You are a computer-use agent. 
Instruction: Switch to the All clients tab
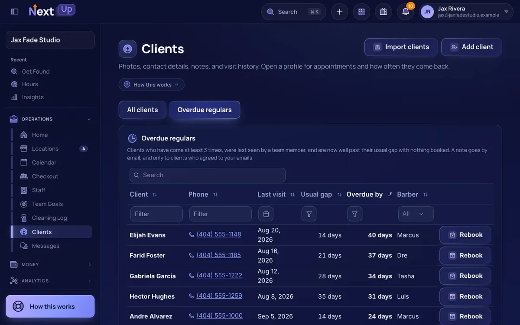[143, 110]
